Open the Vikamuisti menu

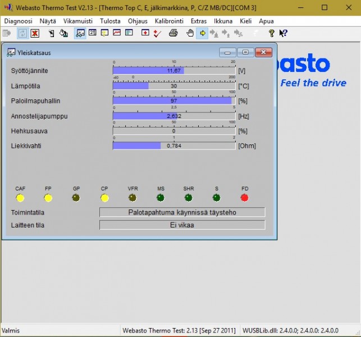tap(78, 21)
